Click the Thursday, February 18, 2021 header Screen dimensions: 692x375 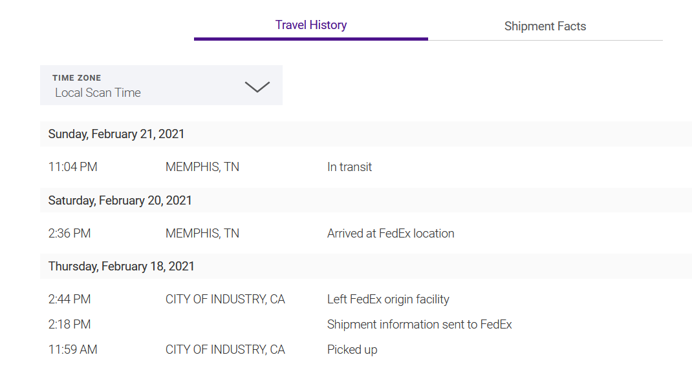pos(121,265)
